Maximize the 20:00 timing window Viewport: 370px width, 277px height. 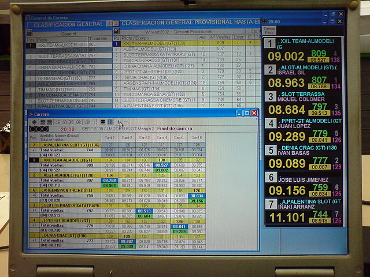(332, 22)
